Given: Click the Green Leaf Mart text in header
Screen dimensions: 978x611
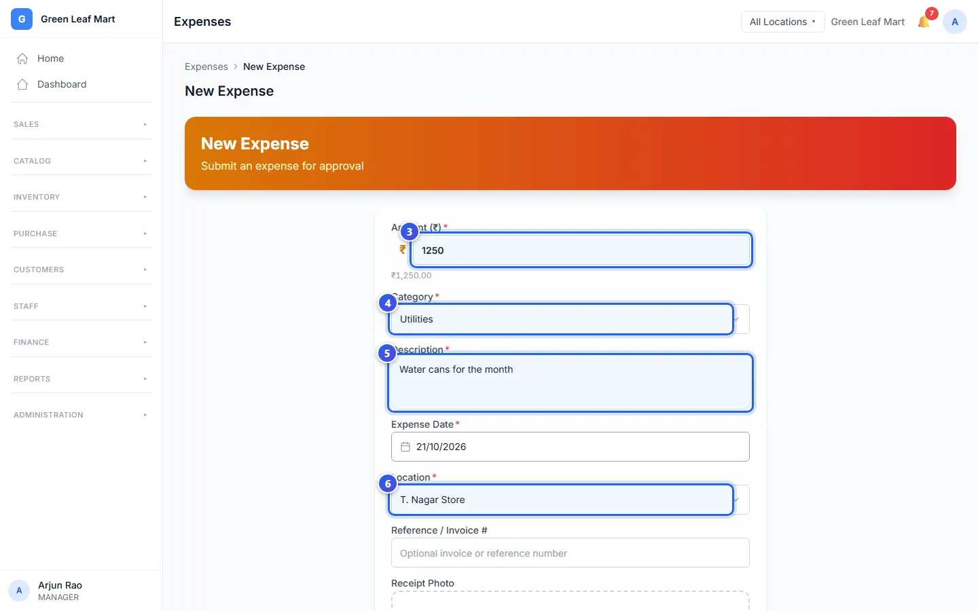Looking at the screenshot, I should click(x=867, y=22).
